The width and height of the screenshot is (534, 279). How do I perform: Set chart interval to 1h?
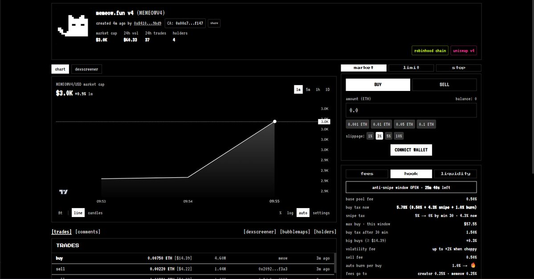[318, 90]
